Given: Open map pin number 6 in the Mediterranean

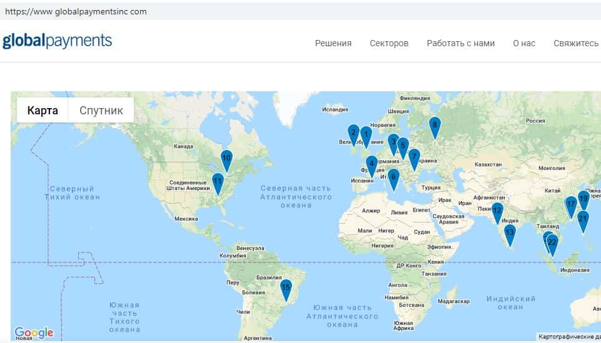Looking at the screenshot, I should 393,177.
